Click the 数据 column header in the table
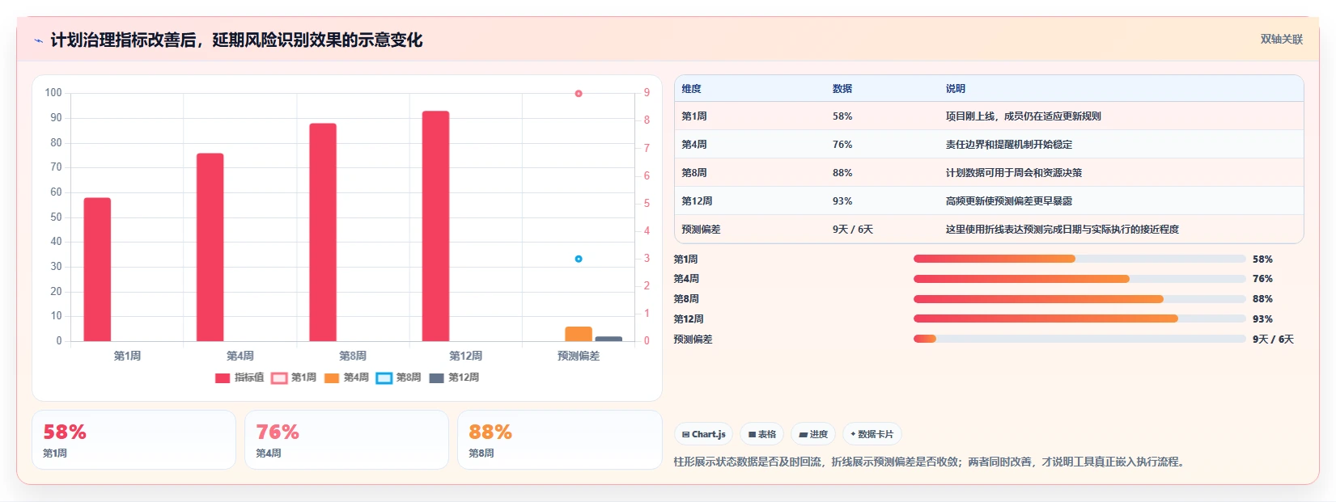Viewport: 1336px width, 502px height. (x=842, y=89)
